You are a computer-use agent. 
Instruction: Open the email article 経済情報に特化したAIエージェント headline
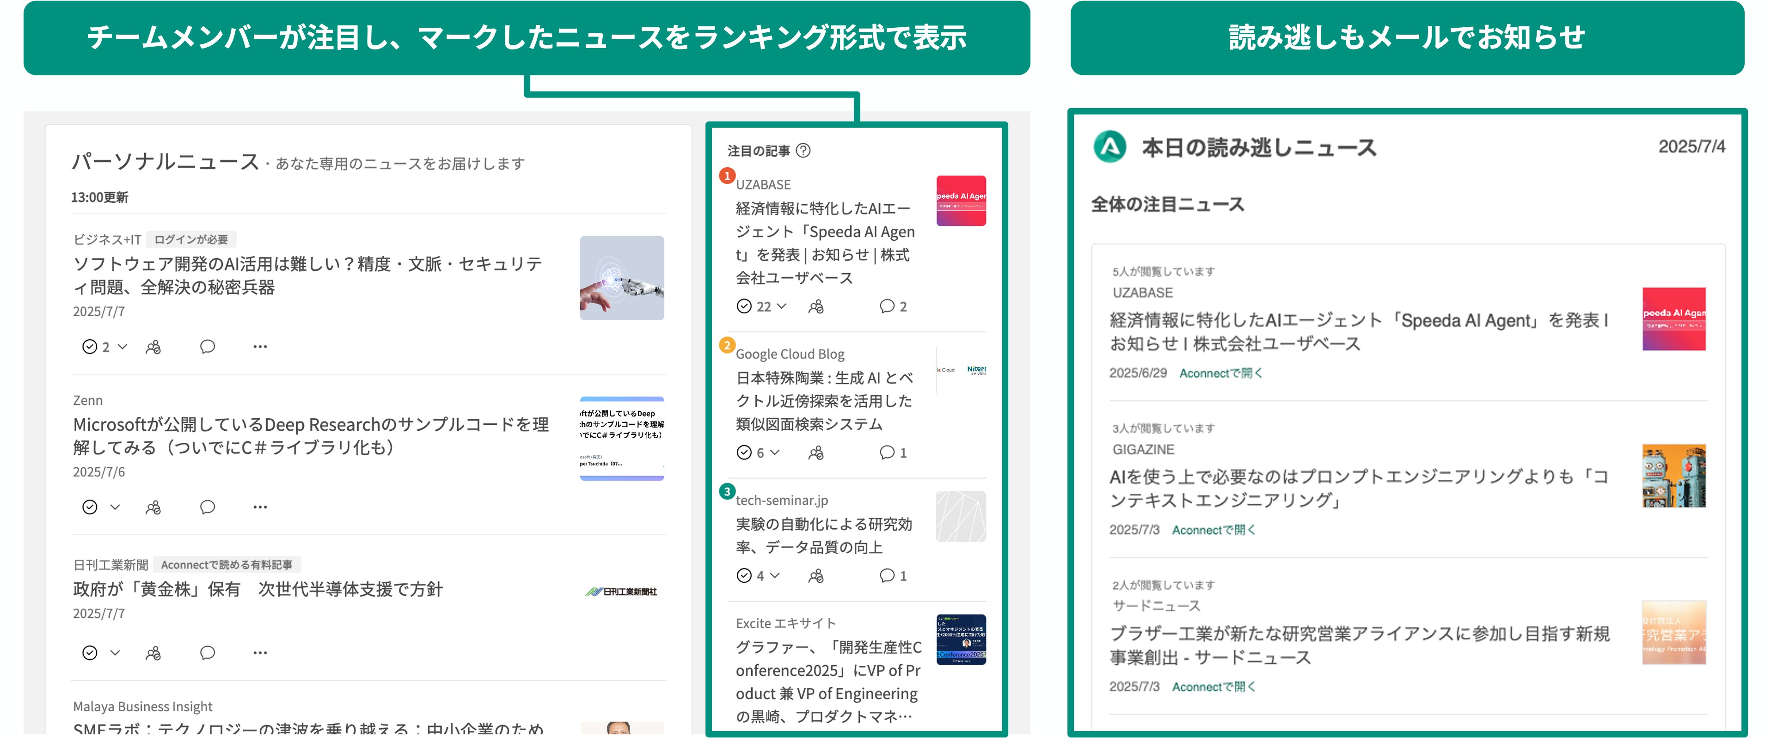(x=1359, y=331)
